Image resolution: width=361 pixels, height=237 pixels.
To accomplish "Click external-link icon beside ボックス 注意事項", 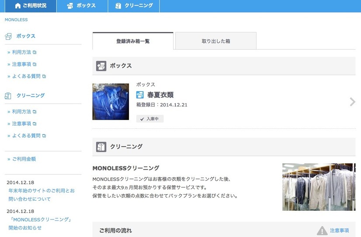I will click(x=35, y=64).
